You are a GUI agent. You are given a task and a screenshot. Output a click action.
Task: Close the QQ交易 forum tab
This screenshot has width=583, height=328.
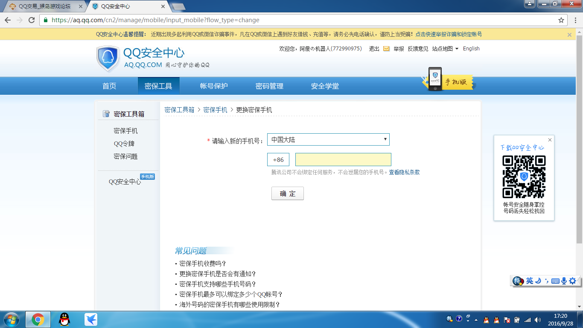tap(81, 6)
